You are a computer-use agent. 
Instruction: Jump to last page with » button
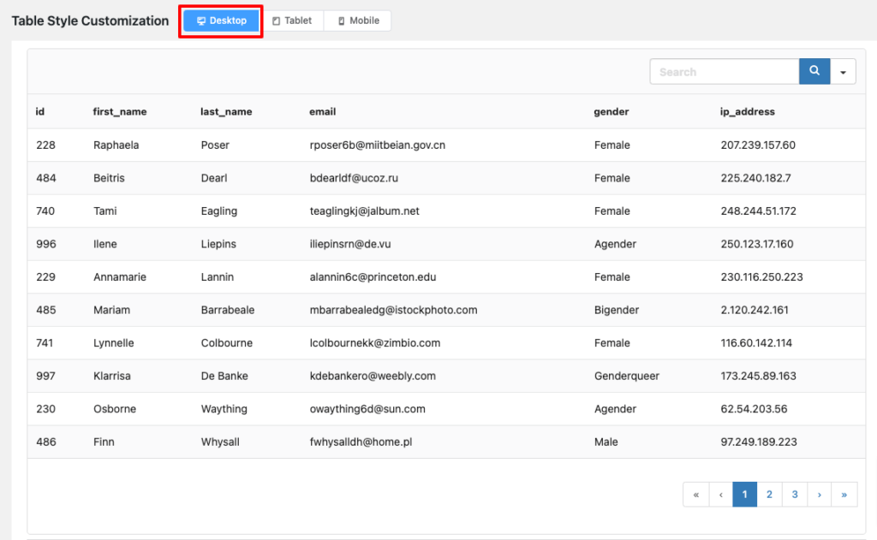coord(844,494)
